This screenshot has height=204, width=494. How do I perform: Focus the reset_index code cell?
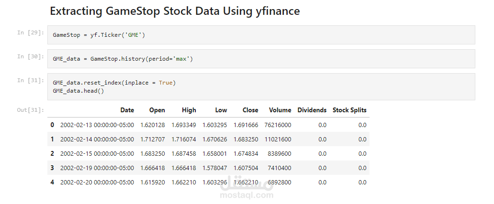coord(261,86)
